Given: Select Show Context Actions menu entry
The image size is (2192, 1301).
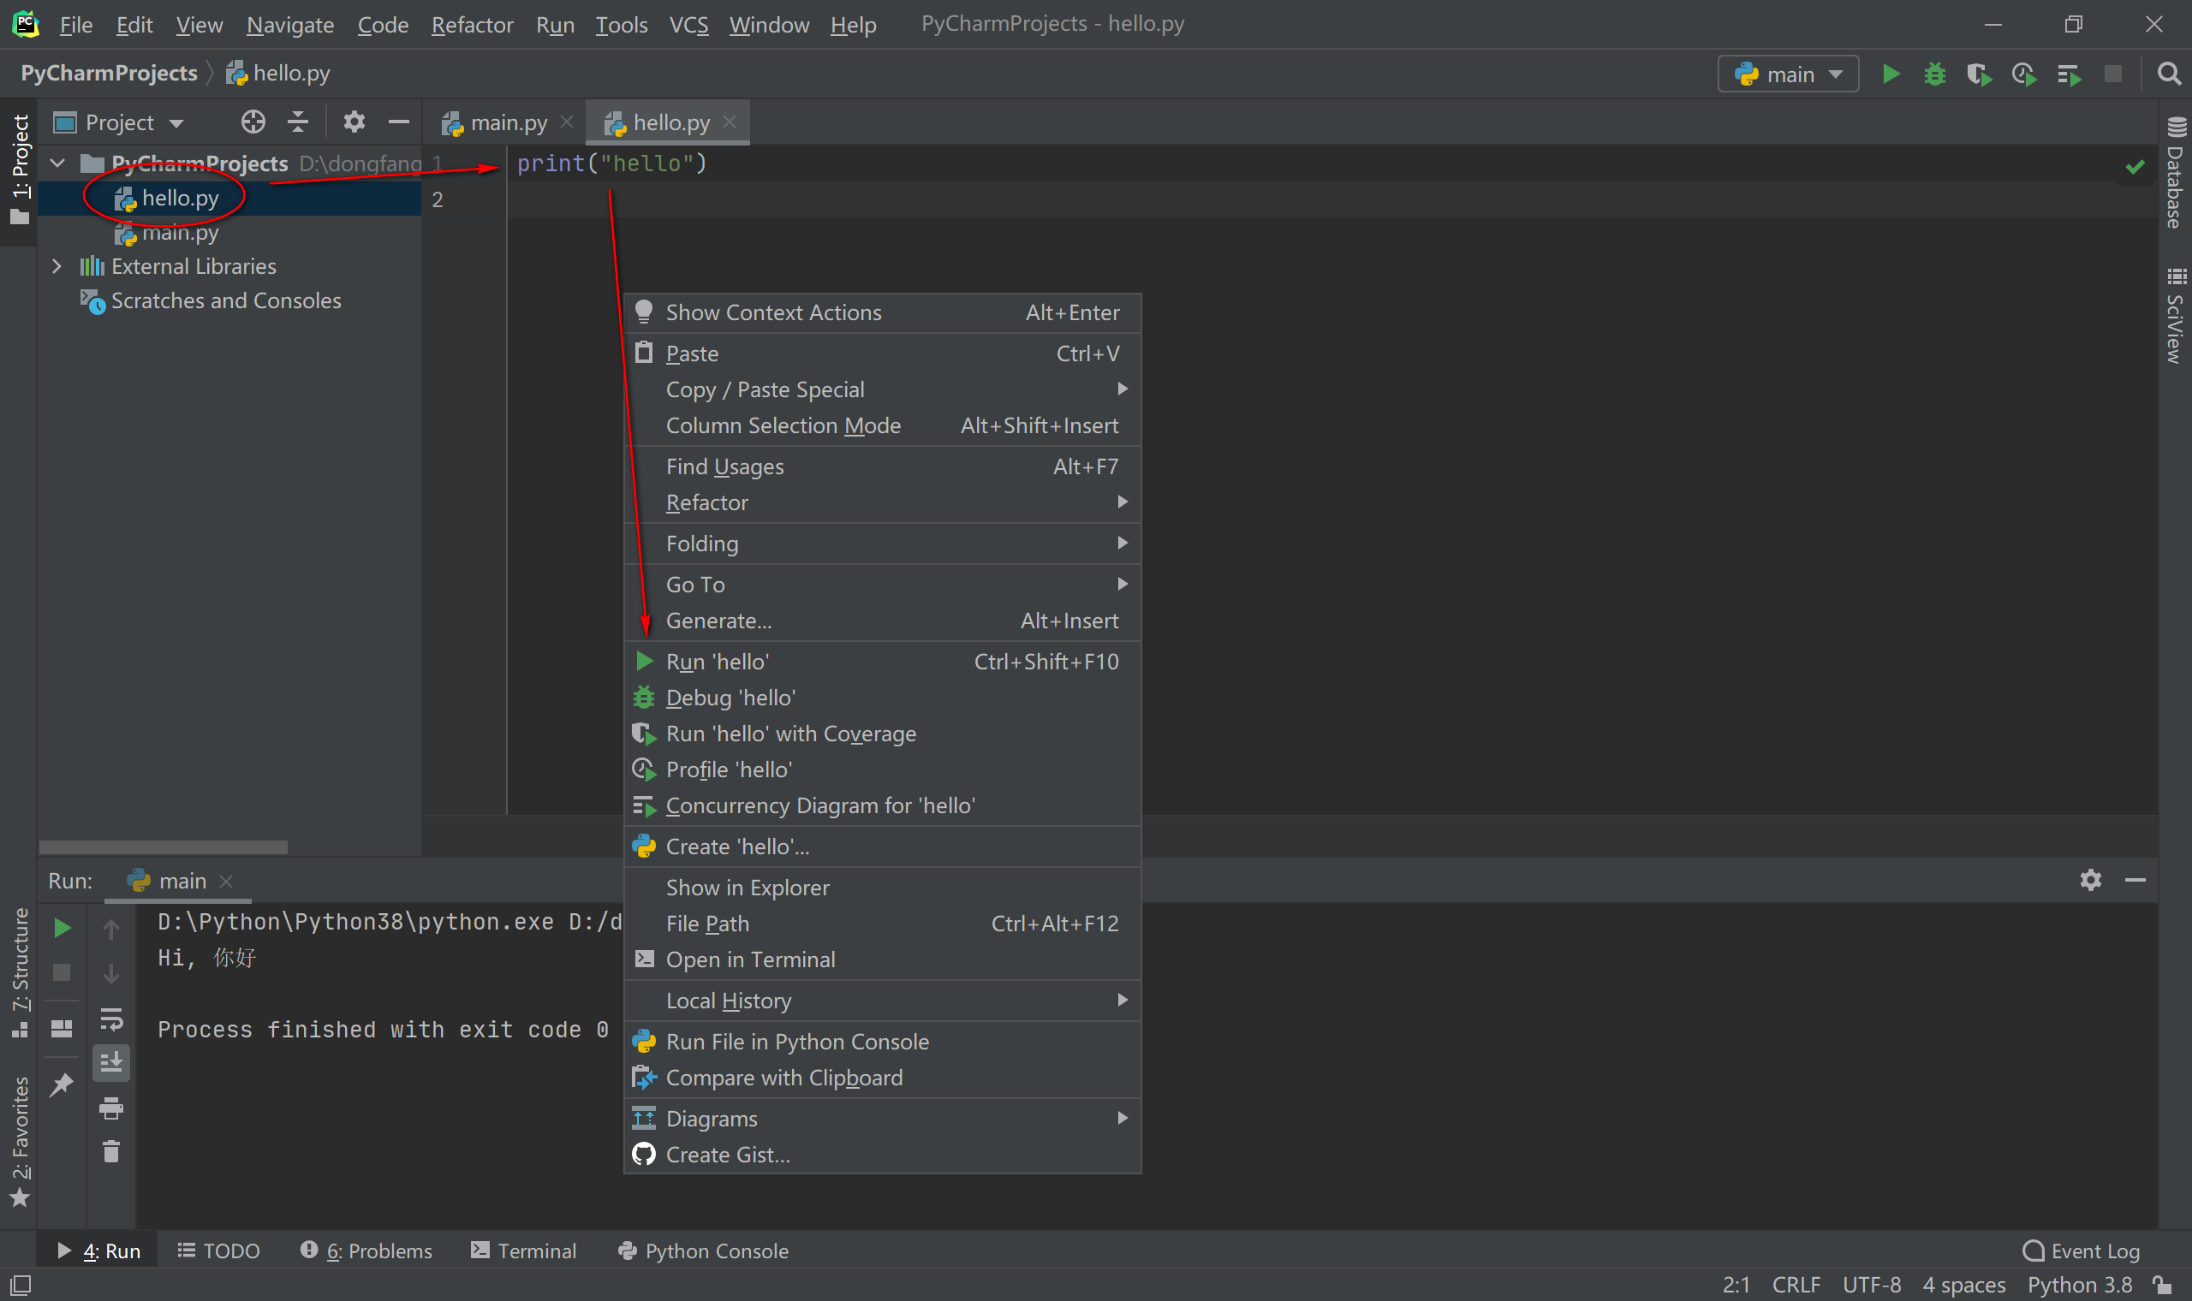Looking at the screenshot, I should point(882,313).
